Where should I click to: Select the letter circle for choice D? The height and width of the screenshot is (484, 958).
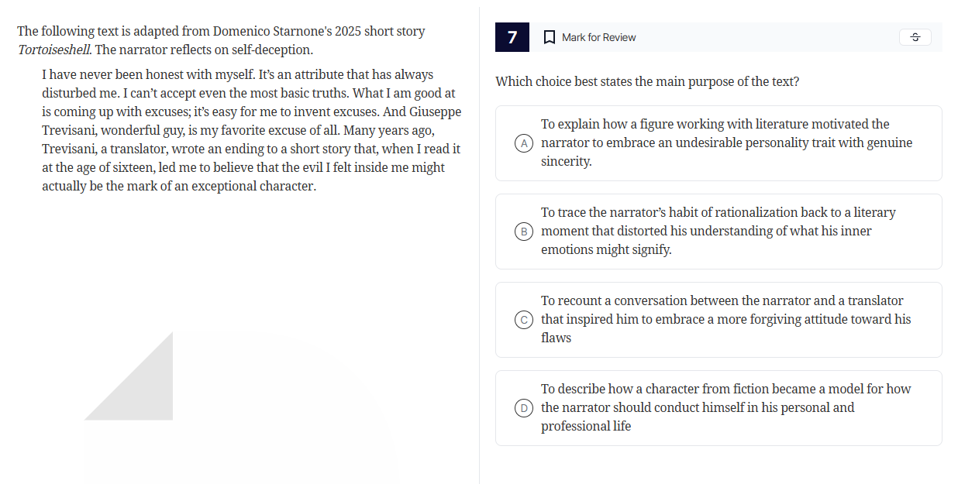523,407
